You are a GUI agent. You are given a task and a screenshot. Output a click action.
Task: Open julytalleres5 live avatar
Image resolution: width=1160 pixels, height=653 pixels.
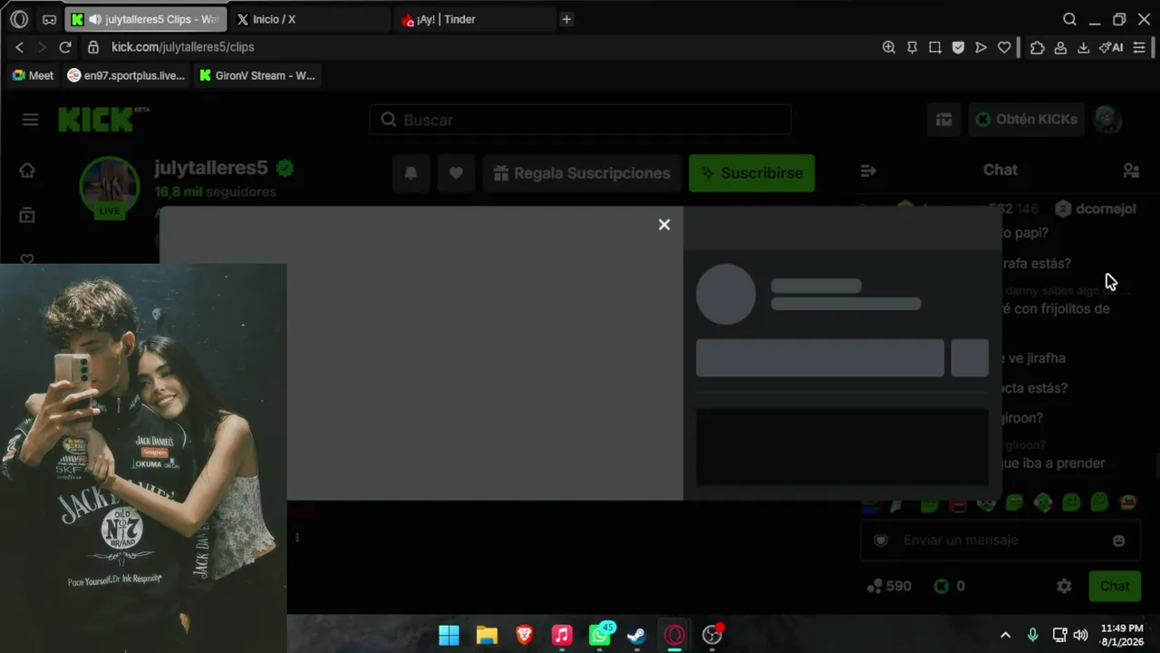(110, 187)
